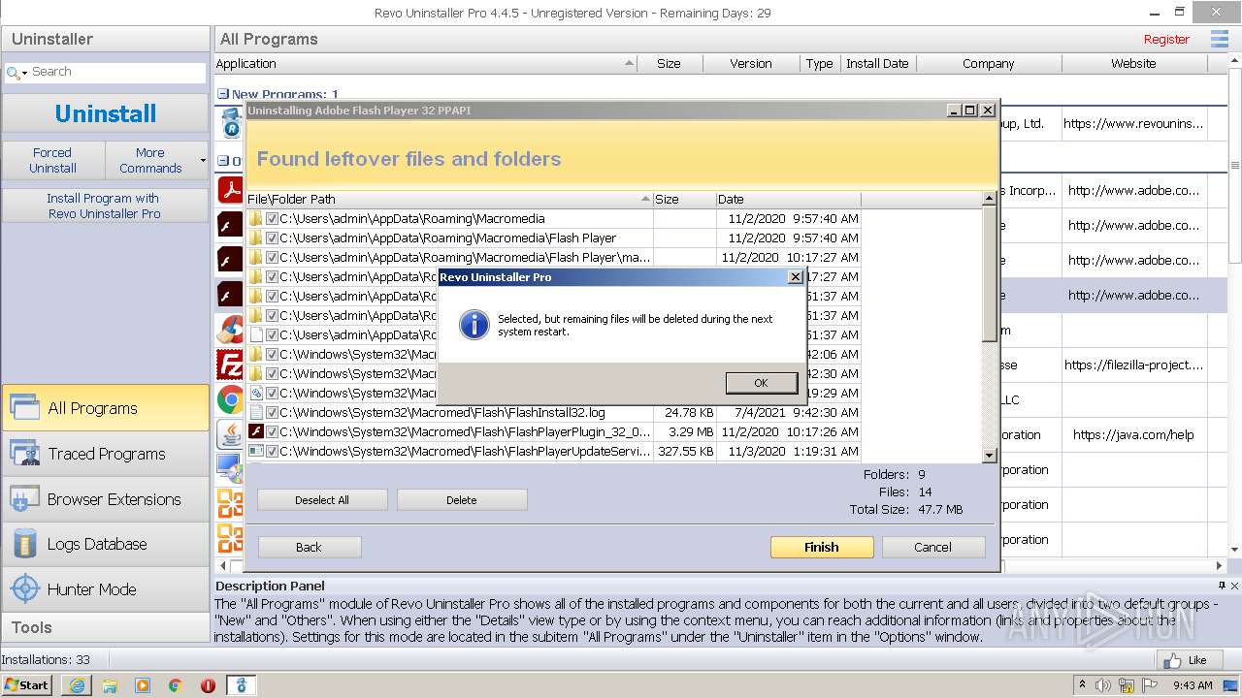The height and width of the screenshot is (698, 1242).
Task: Click the Deselect All button
Action: click(322, 500)
